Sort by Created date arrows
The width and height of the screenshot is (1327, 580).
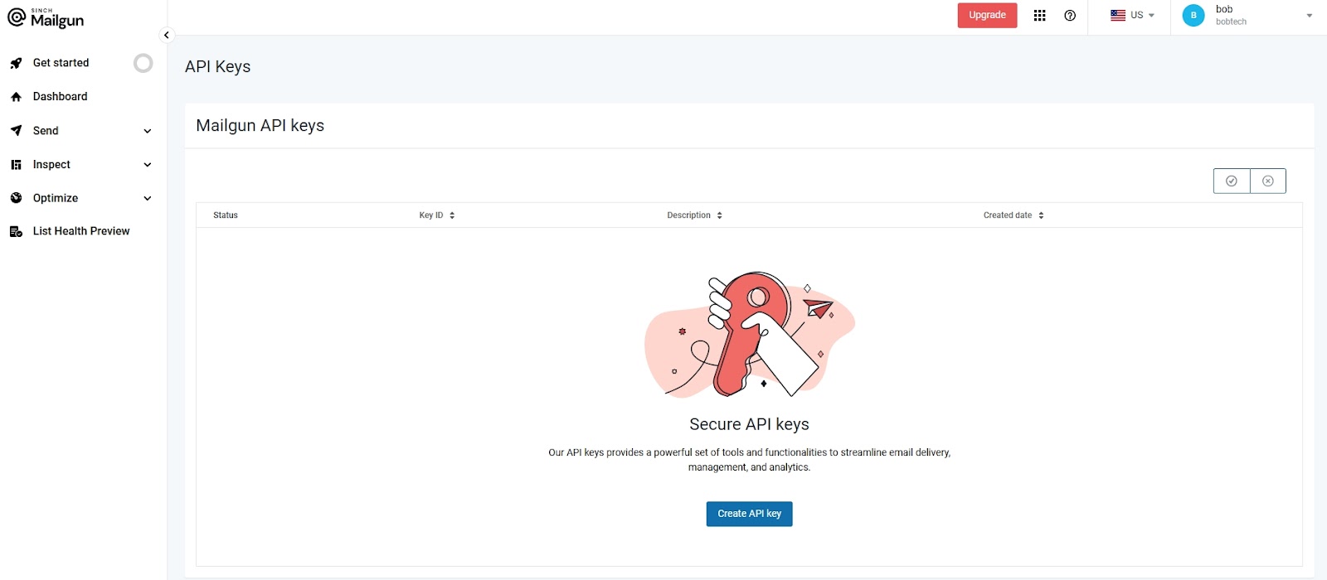click(x=1041, y=215)
